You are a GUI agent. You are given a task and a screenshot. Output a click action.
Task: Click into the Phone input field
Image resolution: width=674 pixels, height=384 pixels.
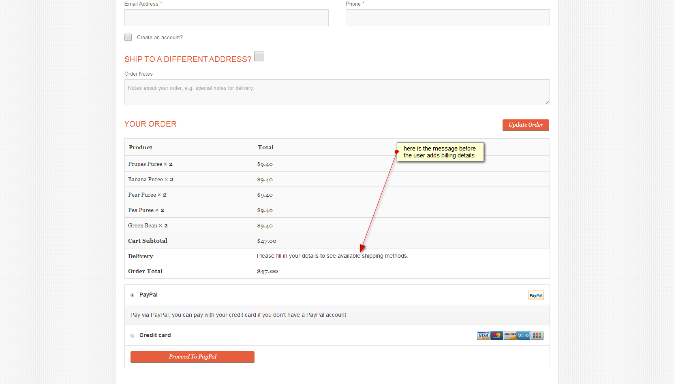447,18
